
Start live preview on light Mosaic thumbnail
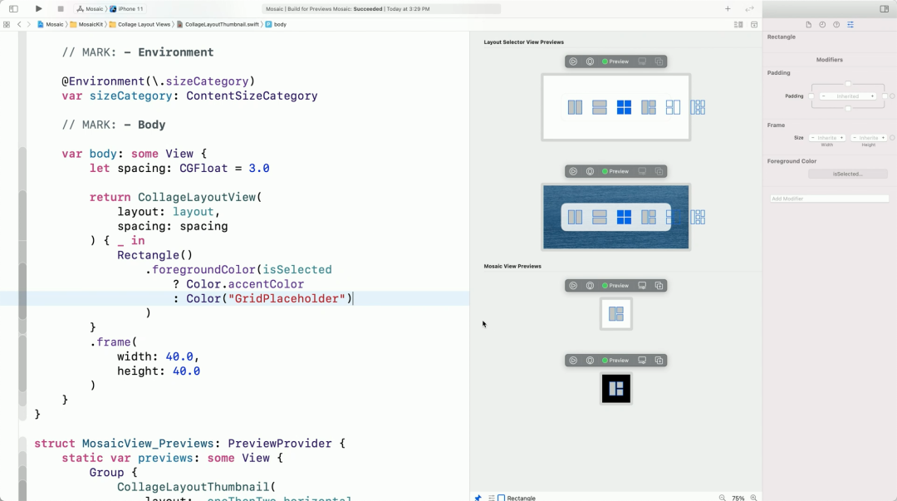pyautogui.click(x=572, y=285)
